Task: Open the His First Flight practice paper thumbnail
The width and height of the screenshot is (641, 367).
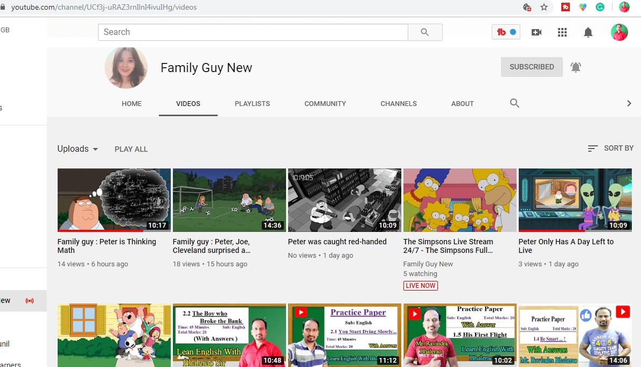Action: (x=460, y=335)
